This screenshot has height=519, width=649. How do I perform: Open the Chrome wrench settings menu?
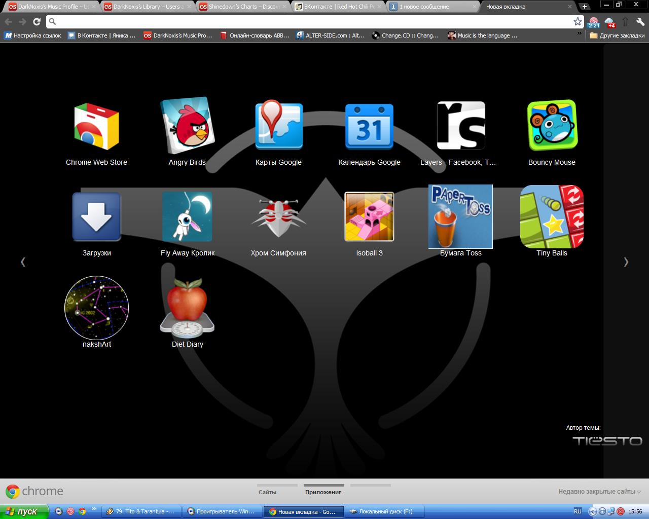[640, 22]
